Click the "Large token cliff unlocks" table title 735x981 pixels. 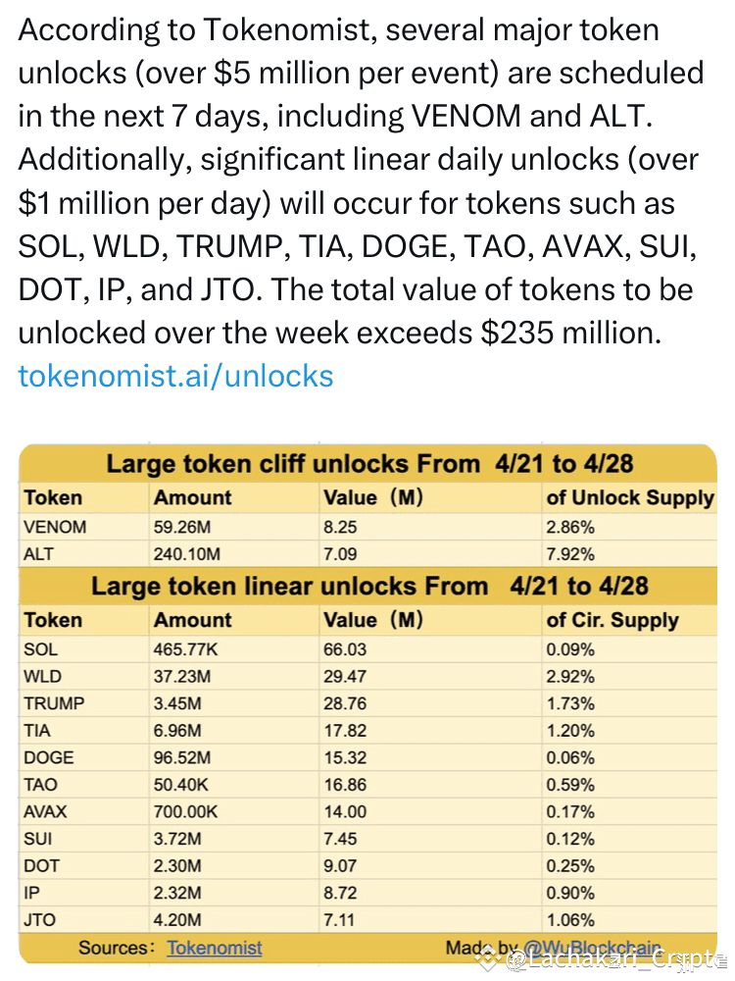click(371, 464)
